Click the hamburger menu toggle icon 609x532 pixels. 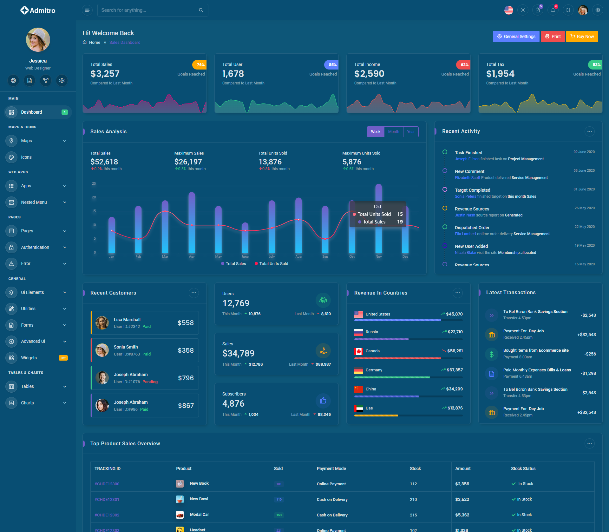[x=87, y=10]
